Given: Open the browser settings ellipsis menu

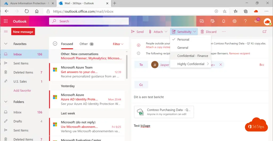Looking at the screenshot, I should [266, 11].
